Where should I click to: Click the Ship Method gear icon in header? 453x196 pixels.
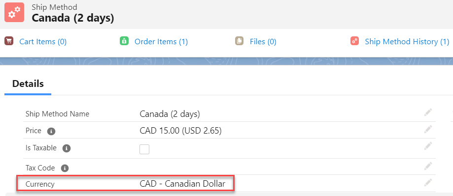[x=14, y=12]
